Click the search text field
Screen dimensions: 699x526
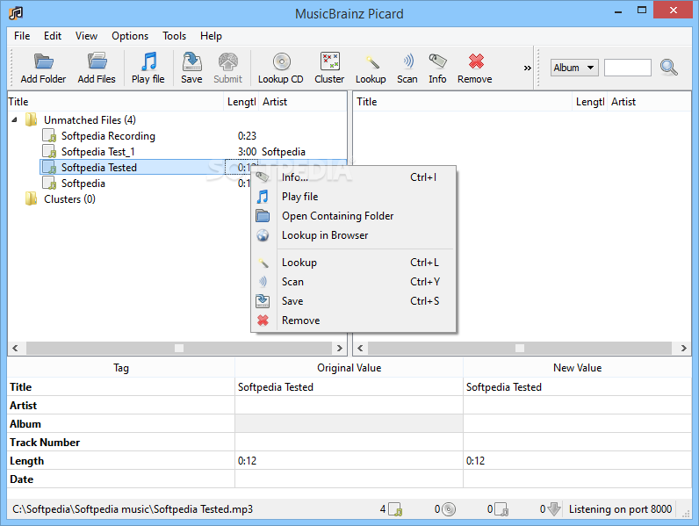(628, 68)
